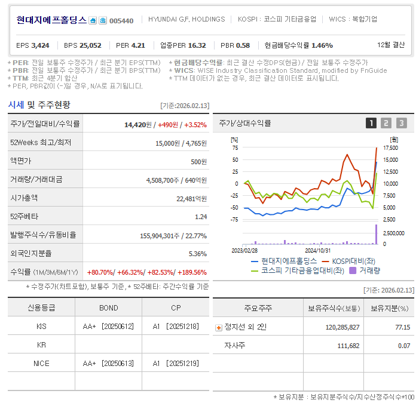
Task: Click the WICS : 복합기업 label
Action: pyautogui.click(x=353, y=19)
